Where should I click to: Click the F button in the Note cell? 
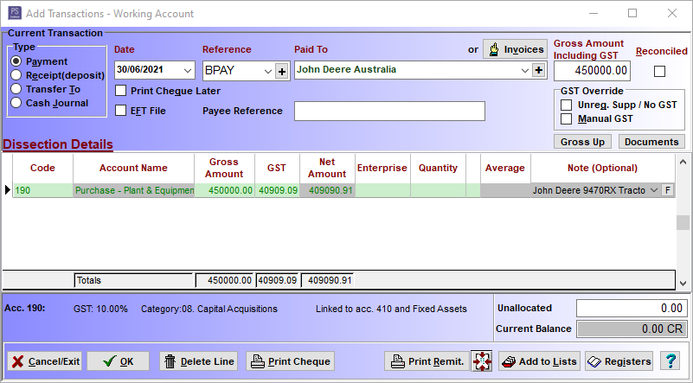coord(668,190)
